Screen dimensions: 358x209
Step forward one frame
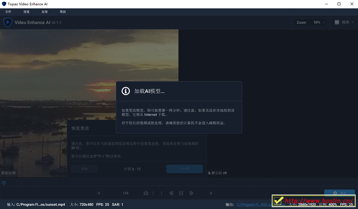192,193
